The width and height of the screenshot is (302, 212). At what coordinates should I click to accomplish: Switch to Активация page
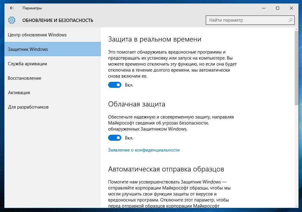19,93
